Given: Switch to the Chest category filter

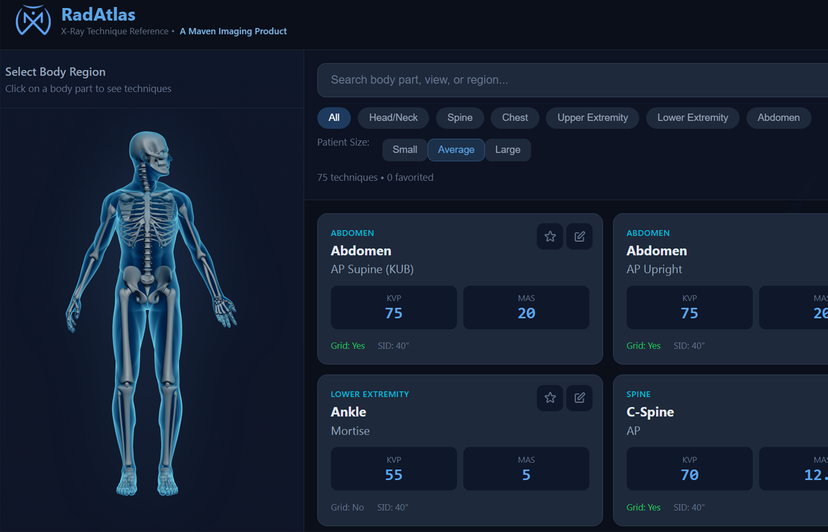Looking at the screenshot, I should [x=514, y=118].
